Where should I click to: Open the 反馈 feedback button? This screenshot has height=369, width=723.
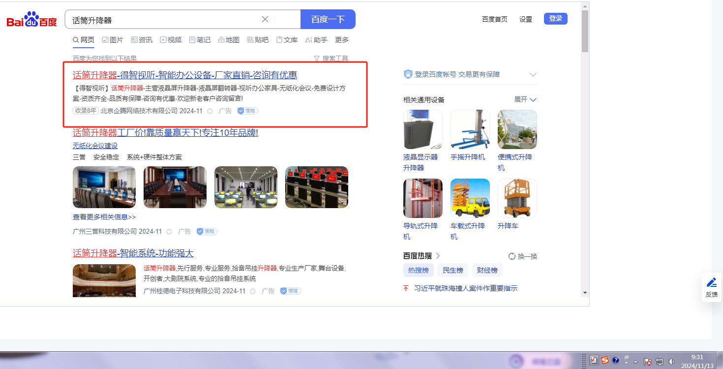tap(712, 287)
